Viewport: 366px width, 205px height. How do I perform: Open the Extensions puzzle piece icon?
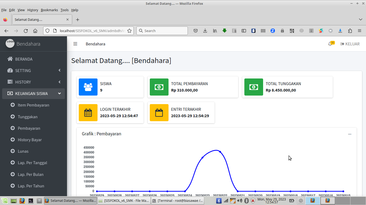pos(350,31)
